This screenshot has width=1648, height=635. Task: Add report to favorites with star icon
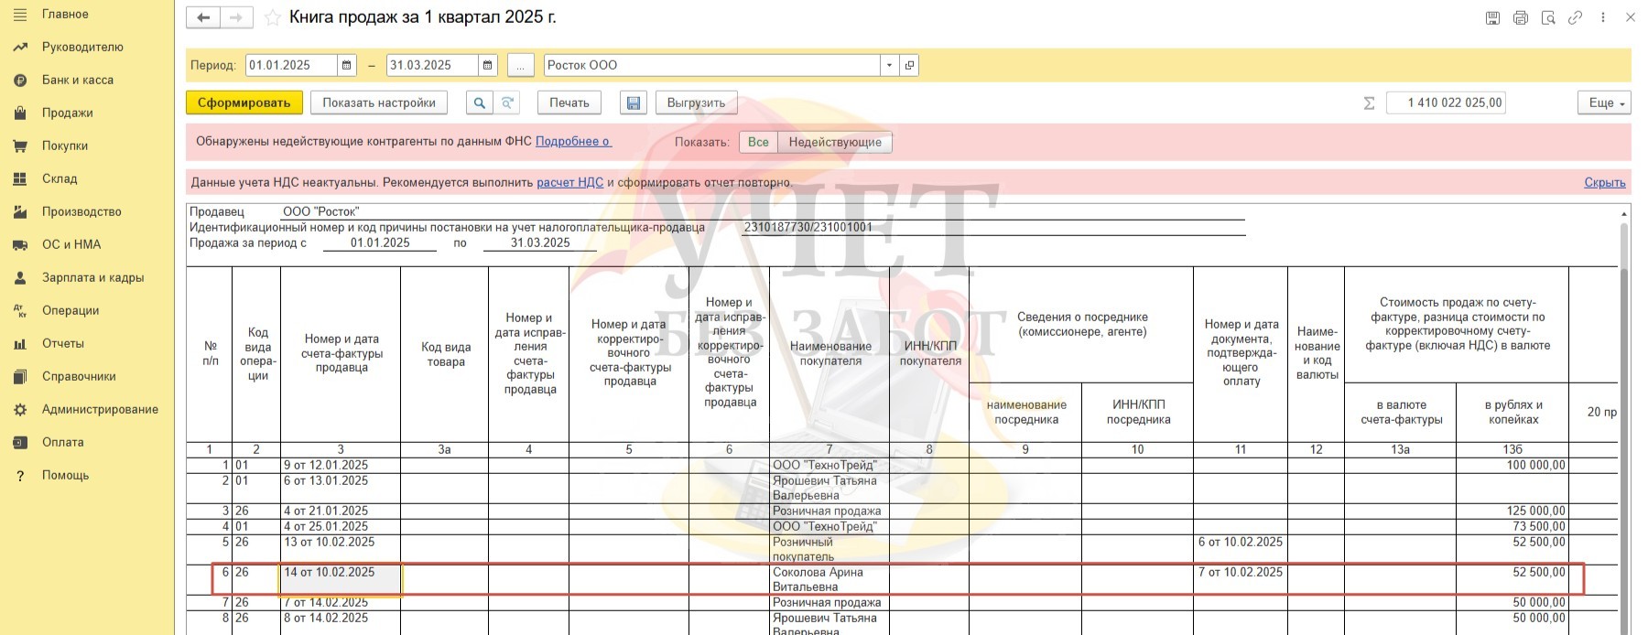tap(272, 17)
